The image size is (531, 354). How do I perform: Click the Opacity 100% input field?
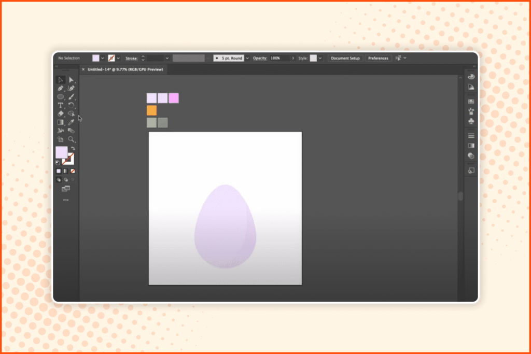(x=280, y=58)
